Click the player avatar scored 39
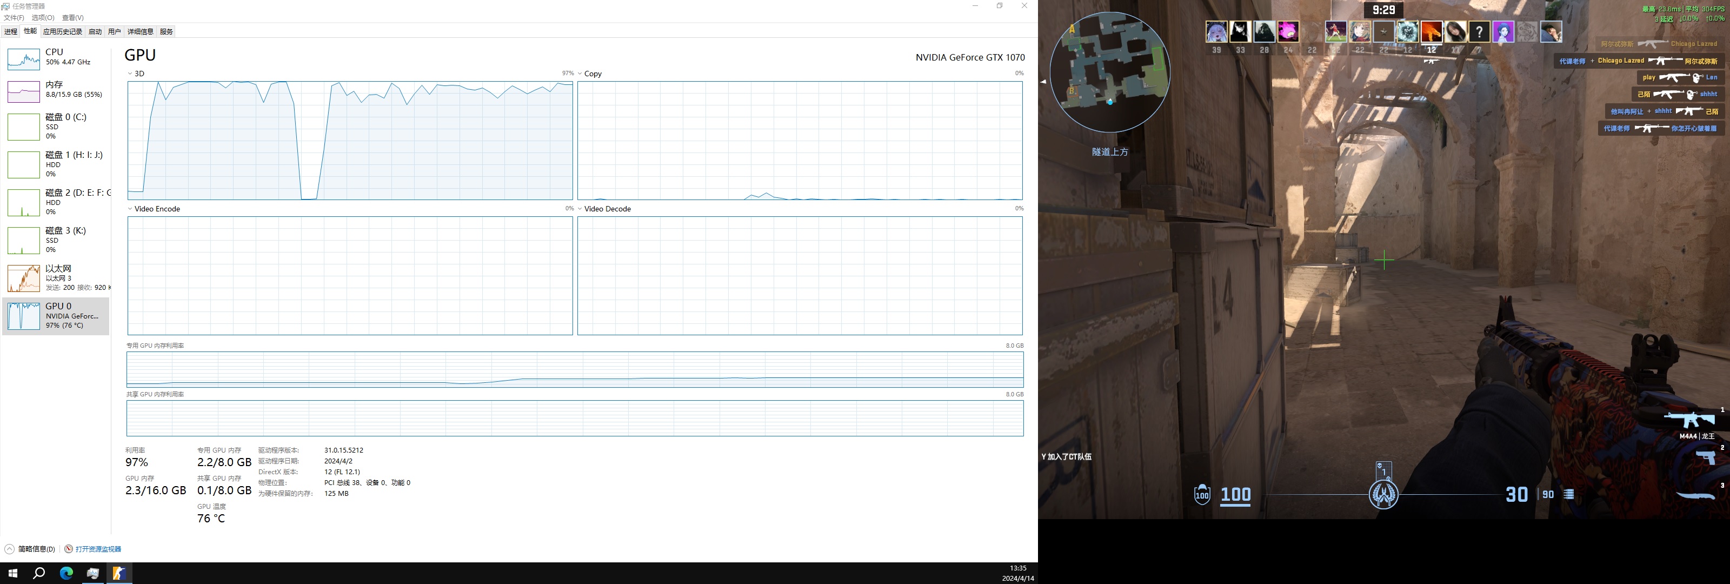1730x584 pixels. click(1216, 31)
